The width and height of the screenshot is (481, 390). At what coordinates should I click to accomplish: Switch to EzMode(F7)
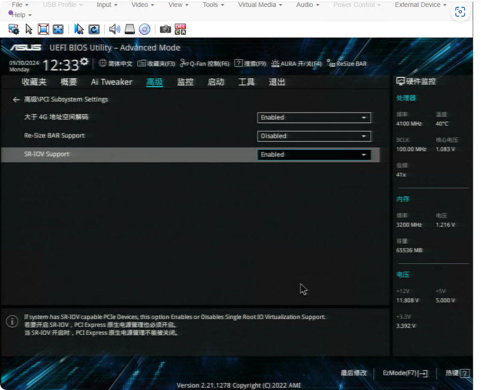click(x=405, y=373)
